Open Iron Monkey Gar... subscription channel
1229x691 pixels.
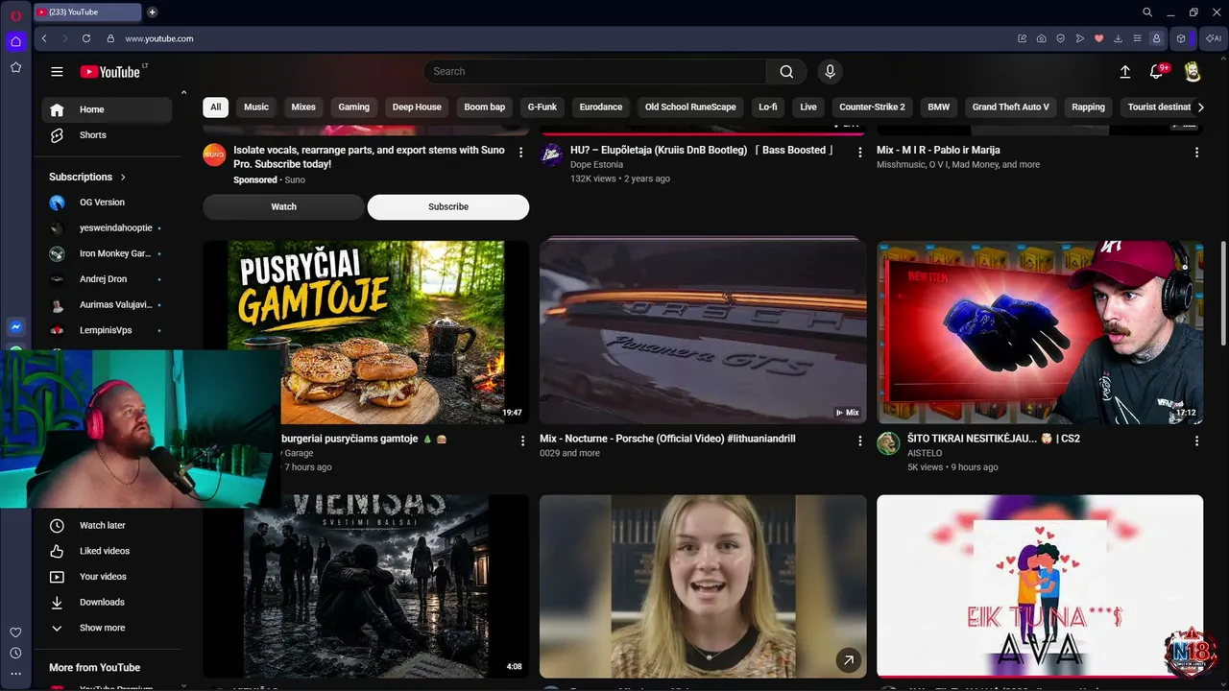[x=108, y=253]
